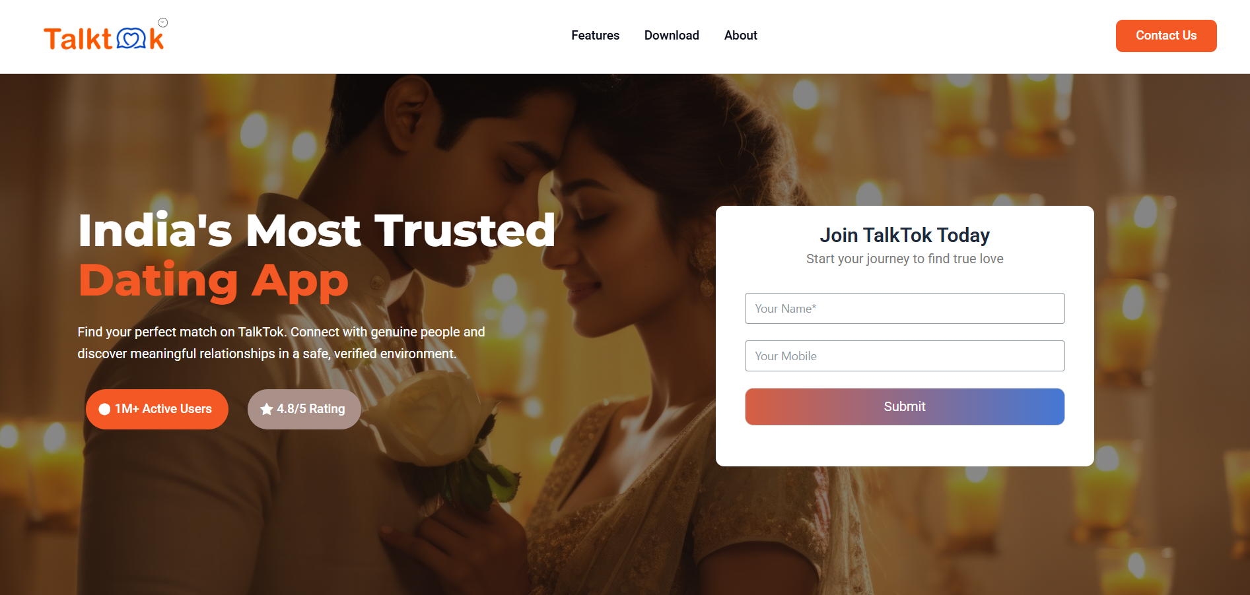Image resolution: width=1250 pixels, height=595 pixels.
Task: Click the 4.8/5 Rating text
Action: point(310,409)
